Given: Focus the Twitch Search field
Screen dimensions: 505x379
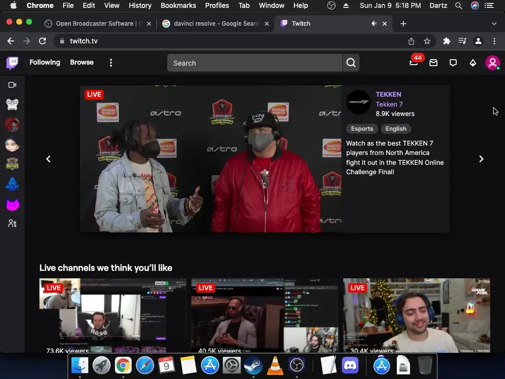Looking at the screenshot, I should pyautogui.click(x=255, y=63).
